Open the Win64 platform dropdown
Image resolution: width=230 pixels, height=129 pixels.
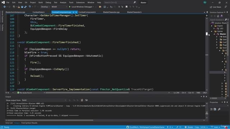coord(59,7)
